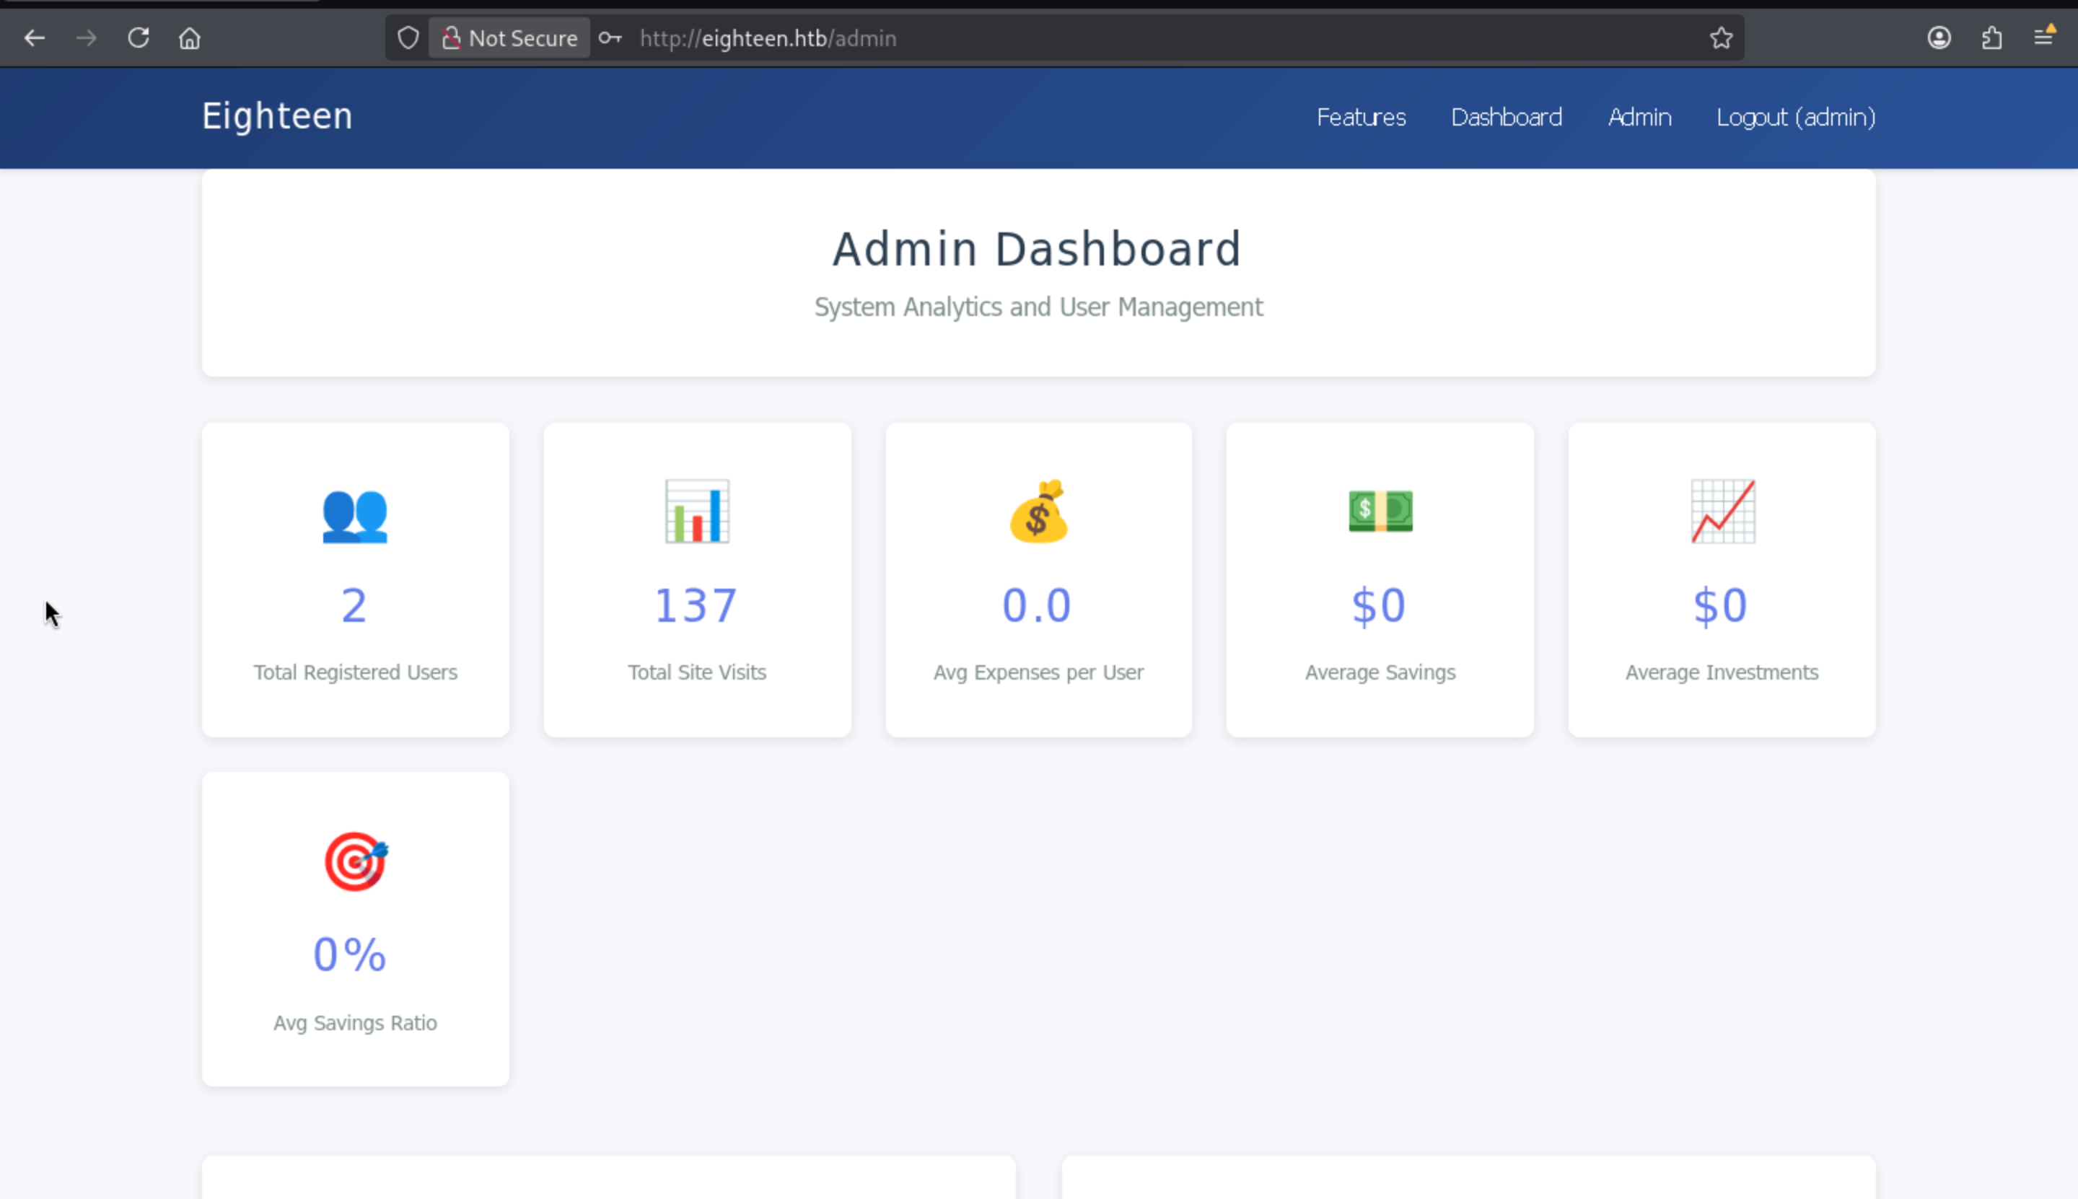Reload the current page
The height and width of the screenshot is (1199, 2078).
point(139,38)
